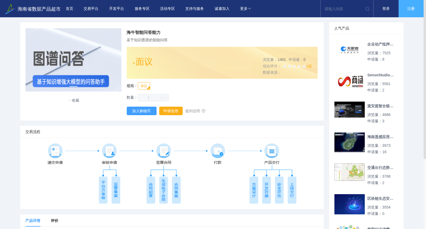Increase quantity with the up stepper arrow
The height and width of the screenshot is (229, 426).
(165, 96)
